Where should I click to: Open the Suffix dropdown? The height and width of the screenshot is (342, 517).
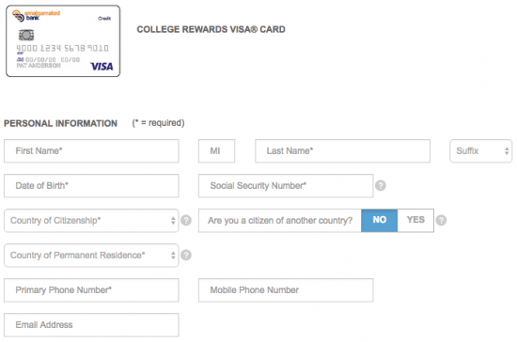(x=480, y=151)
